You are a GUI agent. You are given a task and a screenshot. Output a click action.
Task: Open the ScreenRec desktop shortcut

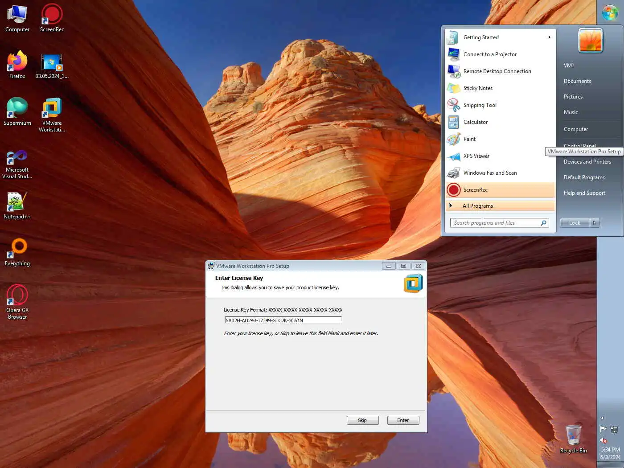coord(52,18)
